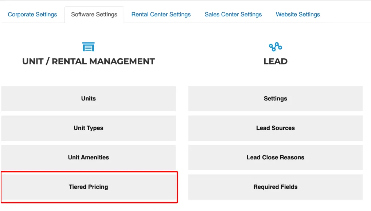371x211 pixels.
Task: Open Unit Amenities settings
Action: pos(89,158)
